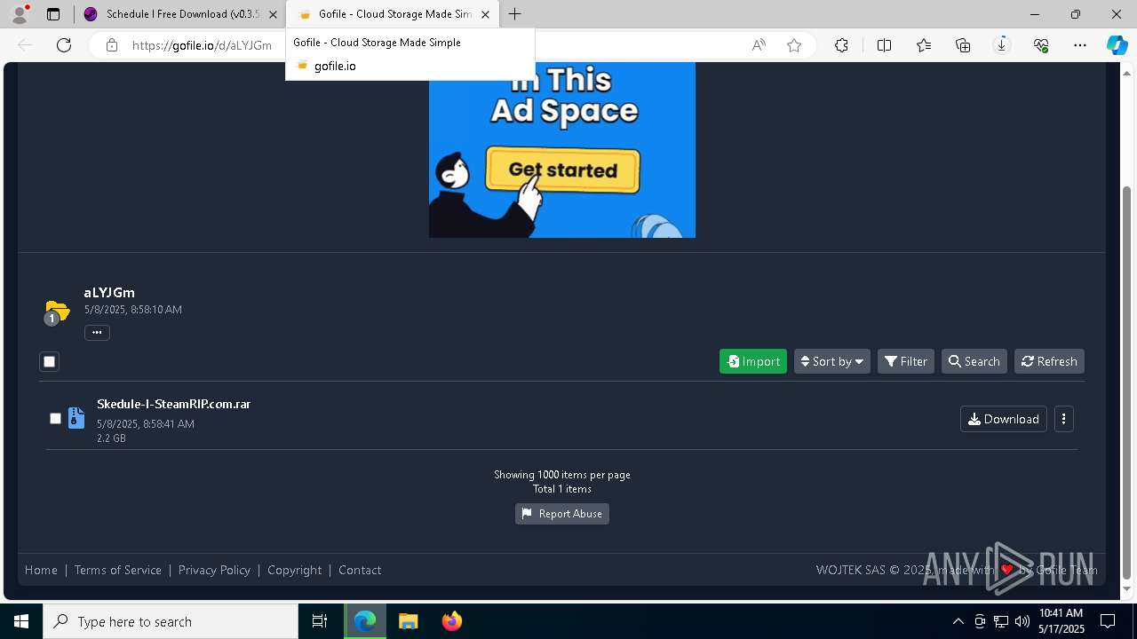Open Collections panel
This screenshot has width=1137, height=639.
(x=963, y=45)
